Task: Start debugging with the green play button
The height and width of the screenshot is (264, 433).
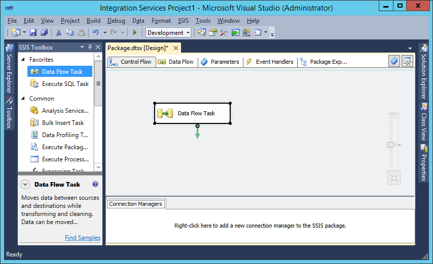Action: (135, 32)
